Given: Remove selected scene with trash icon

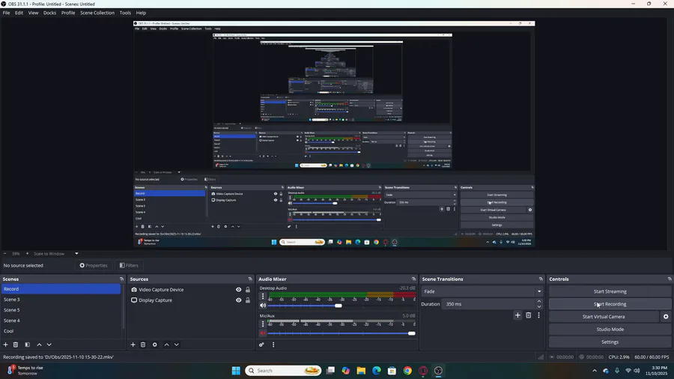Looking at the screenshot, I should (x=16, y=345).
